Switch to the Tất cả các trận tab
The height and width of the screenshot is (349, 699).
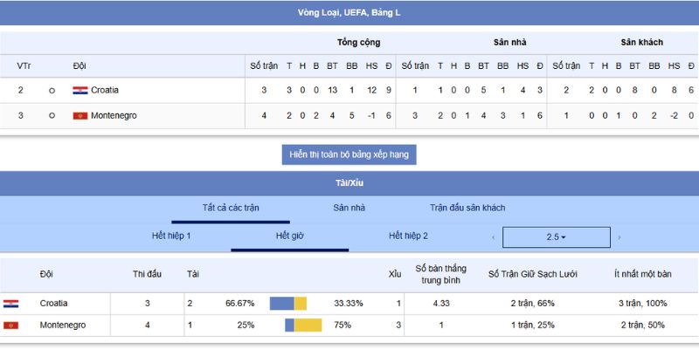pos(231,208)
